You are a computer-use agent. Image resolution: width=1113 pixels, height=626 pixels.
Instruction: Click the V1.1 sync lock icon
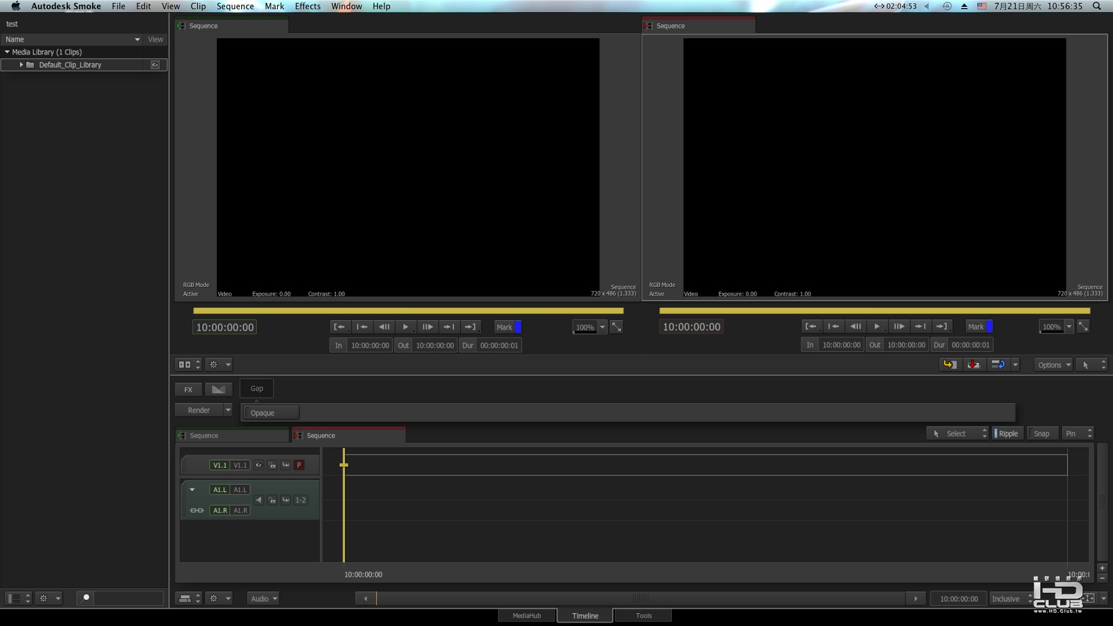(285, 465)
